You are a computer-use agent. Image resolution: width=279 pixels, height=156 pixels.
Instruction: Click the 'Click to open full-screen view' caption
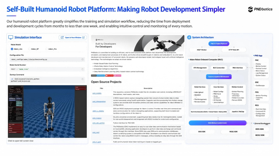click(x=21, y=141)
